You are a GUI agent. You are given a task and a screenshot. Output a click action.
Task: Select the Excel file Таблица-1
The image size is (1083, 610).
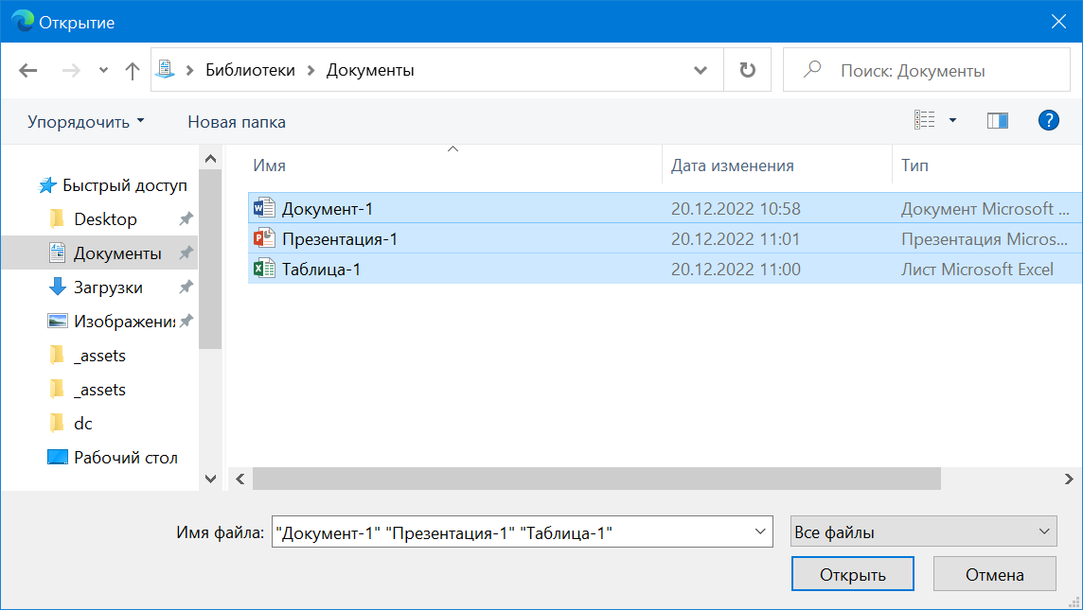pyautogui.click(x=321, y=270)
